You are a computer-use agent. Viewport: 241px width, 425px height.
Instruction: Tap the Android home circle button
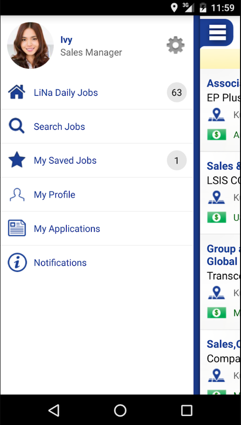[x=120, y=410]
